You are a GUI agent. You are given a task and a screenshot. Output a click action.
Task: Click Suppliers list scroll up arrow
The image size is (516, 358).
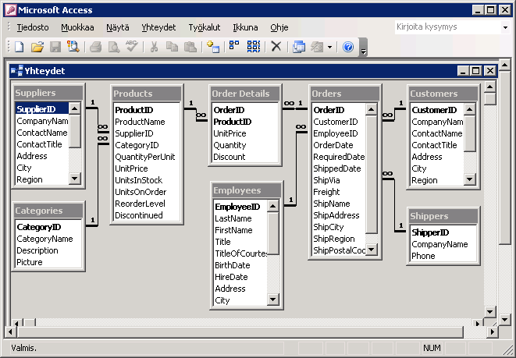(x=75, y=108)
